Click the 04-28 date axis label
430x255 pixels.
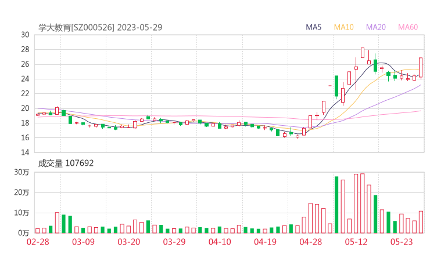click(x=310, y=242)
